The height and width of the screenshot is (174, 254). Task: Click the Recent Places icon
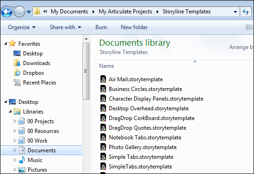click(x=17, y=82)
